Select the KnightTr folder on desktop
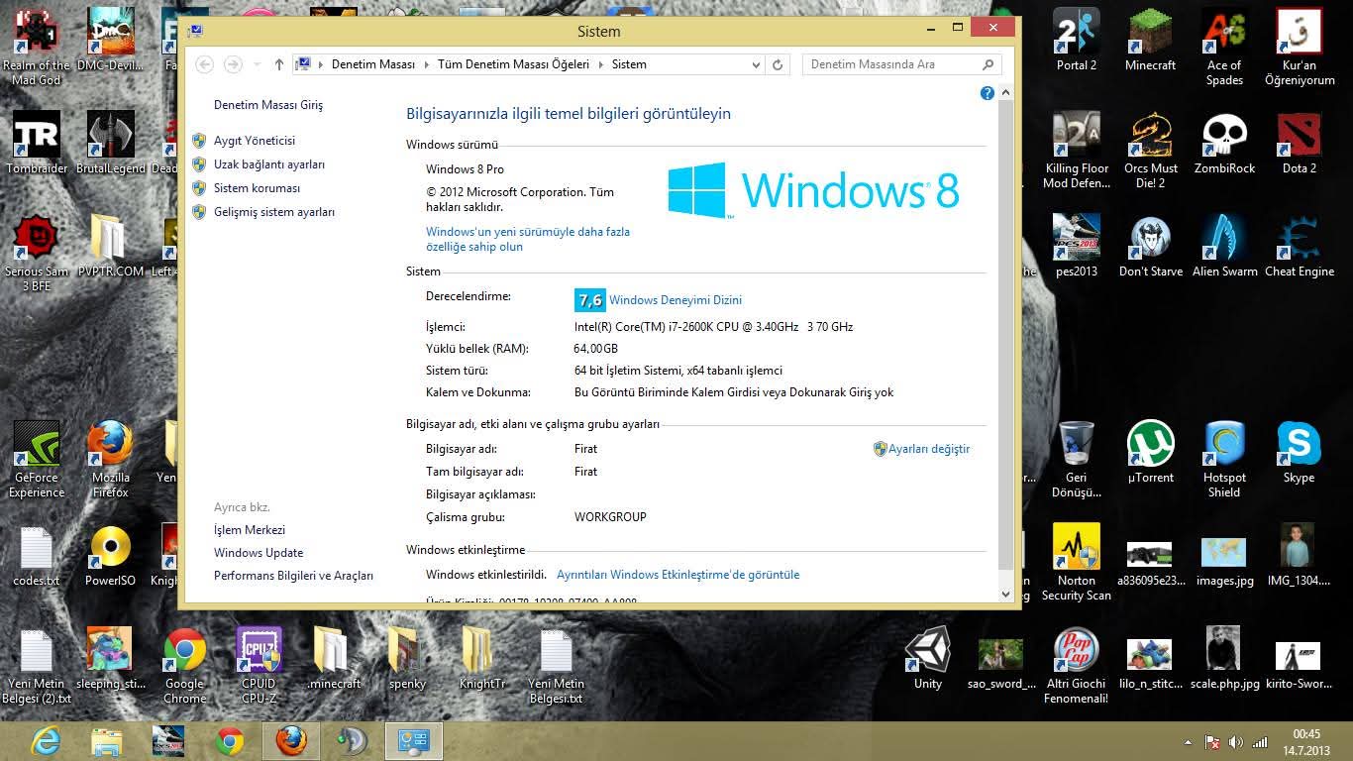The width and height of the screenshot is (1353, 761). (x=482, y=659)
